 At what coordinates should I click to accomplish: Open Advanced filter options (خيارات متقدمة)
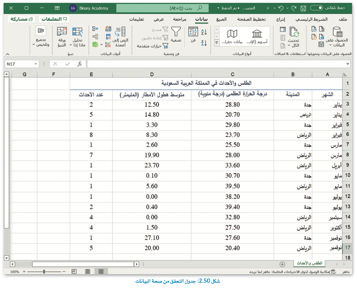click(x=153, y=46)
